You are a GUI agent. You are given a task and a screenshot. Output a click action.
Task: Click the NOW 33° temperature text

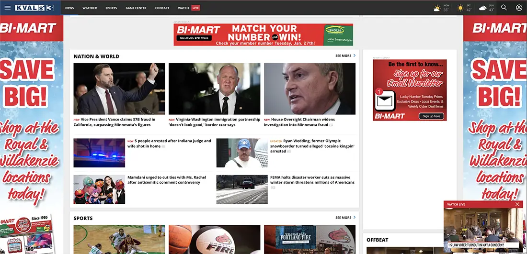[x=446, y=10]
